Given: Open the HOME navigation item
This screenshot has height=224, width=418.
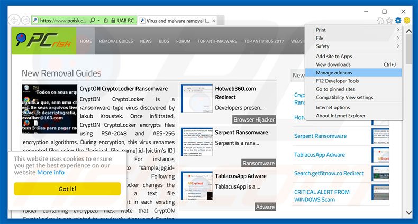Looking at the screenshot, I should [x=86, y=41].
